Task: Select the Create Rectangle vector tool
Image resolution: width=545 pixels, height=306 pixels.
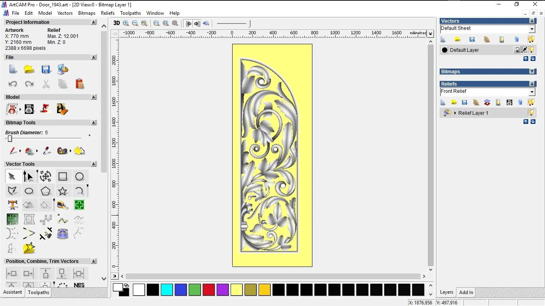Action: (63, 177)
